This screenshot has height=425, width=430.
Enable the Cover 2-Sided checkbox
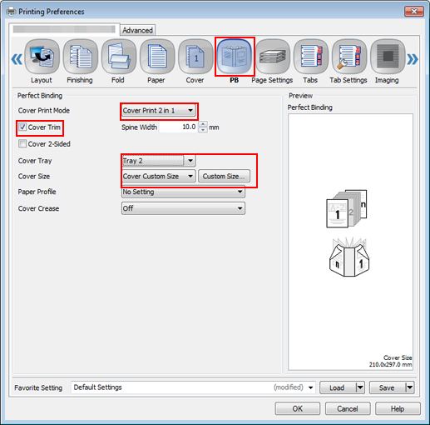[22, 144]
